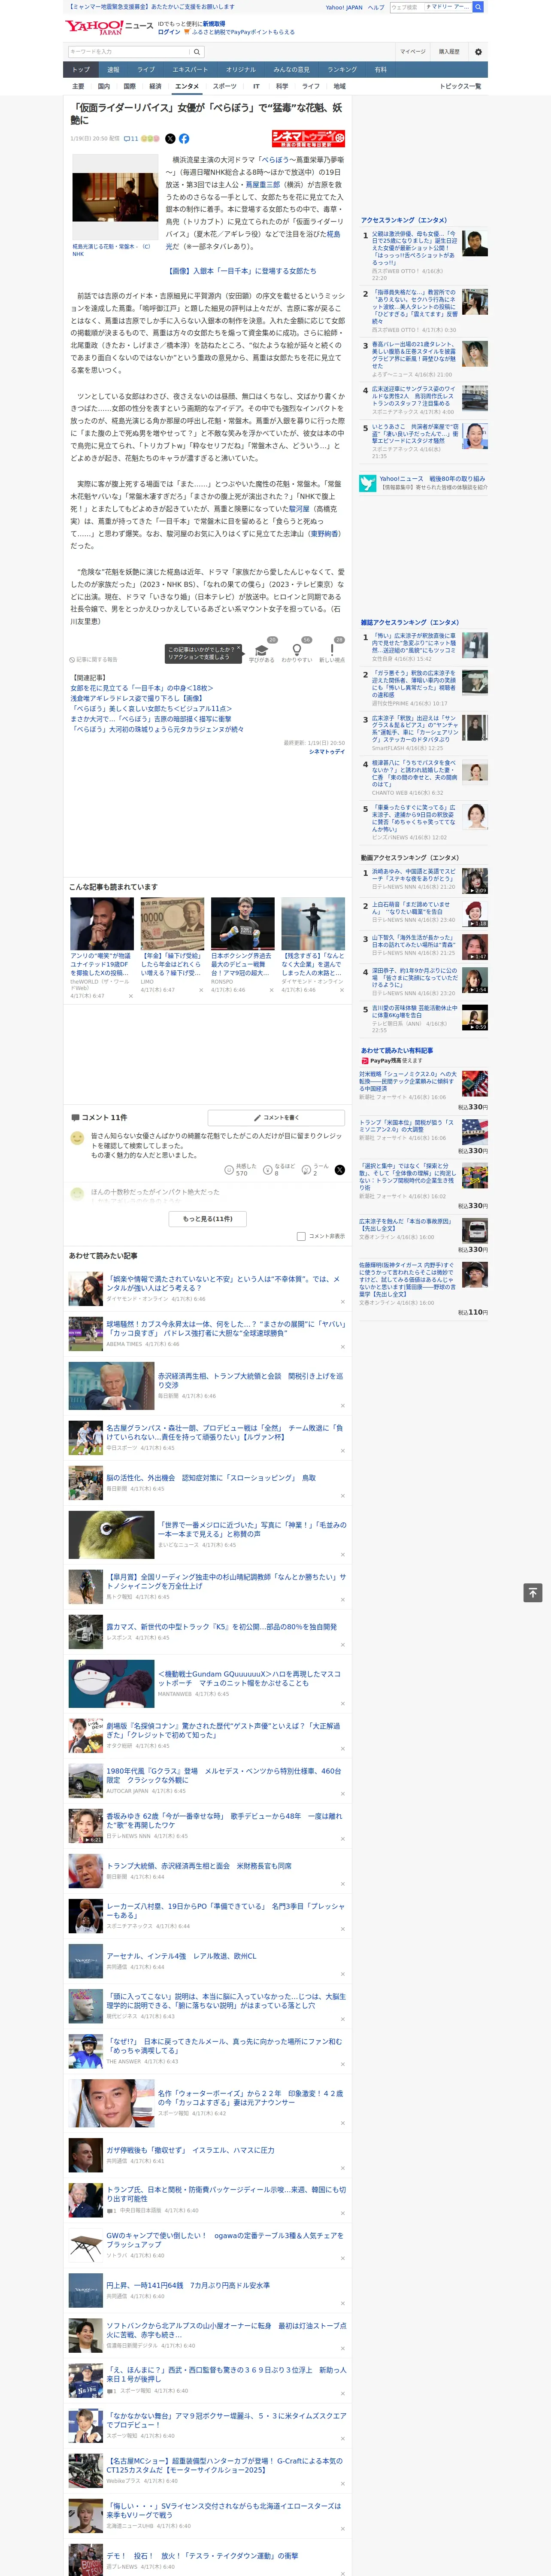
Task: Select the スポーツ category
Action: (x=225, y=86)
